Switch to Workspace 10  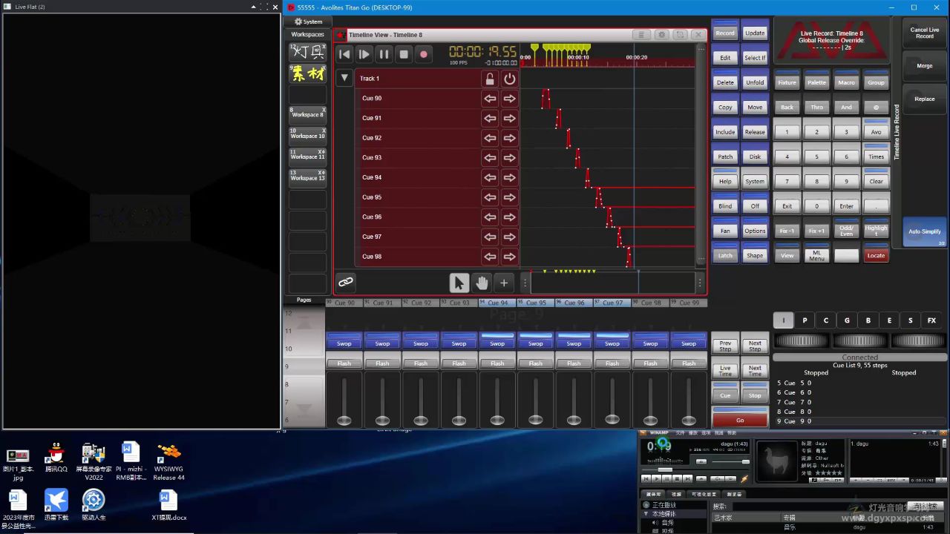[307, 136]
